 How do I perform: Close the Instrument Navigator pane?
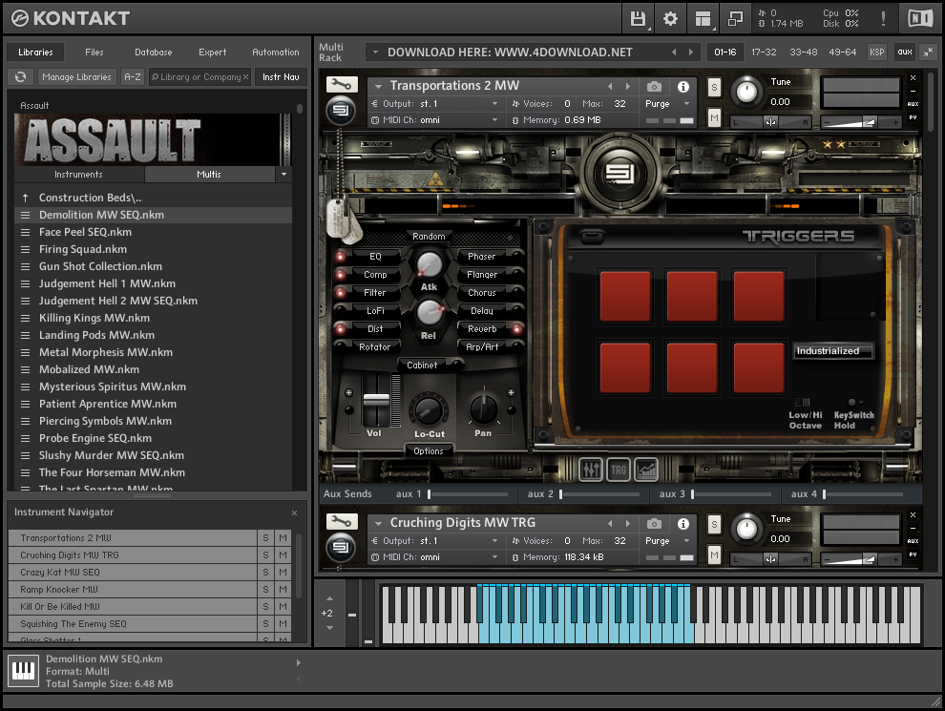pos(294,512)
